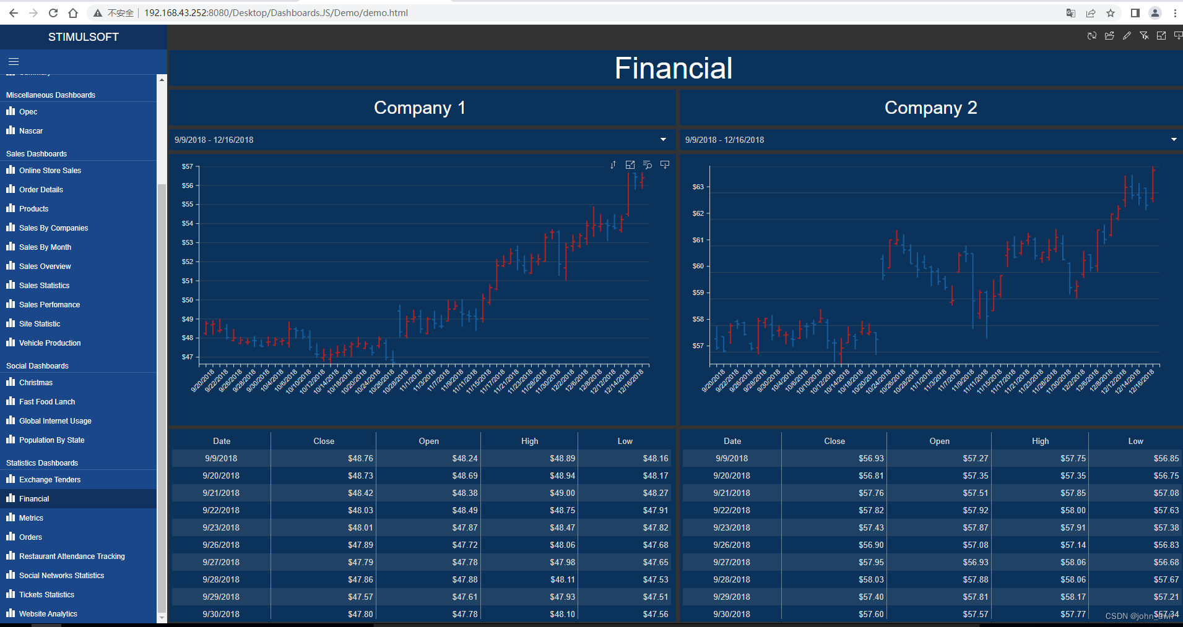Screen dimensions: 1183x627
Task: Click the browser bookmark star icon
Action: coord(1111,12)
